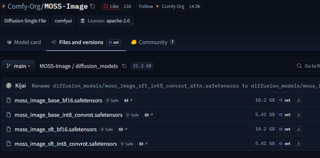Switch to the Model card tab
320x158 pixels.
[x=24, y=42]
